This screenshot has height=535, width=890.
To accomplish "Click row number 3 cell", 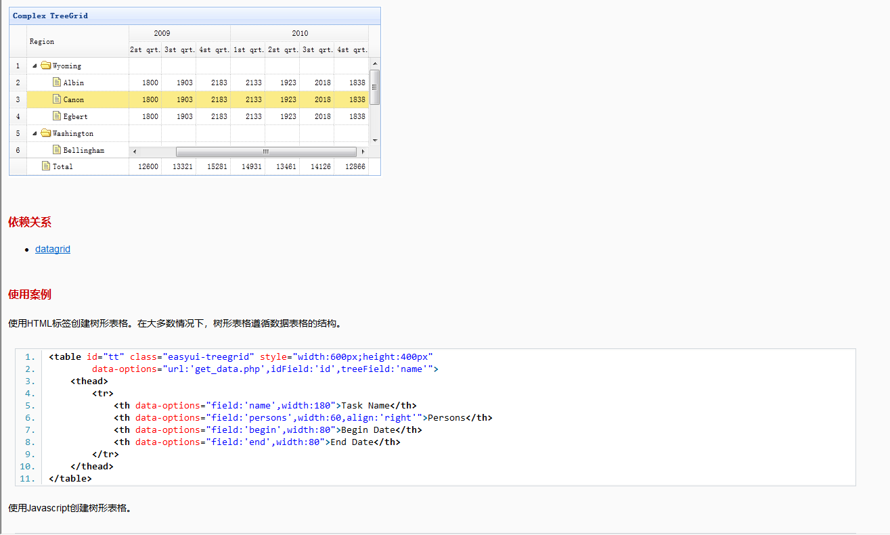I will (18, 99).
